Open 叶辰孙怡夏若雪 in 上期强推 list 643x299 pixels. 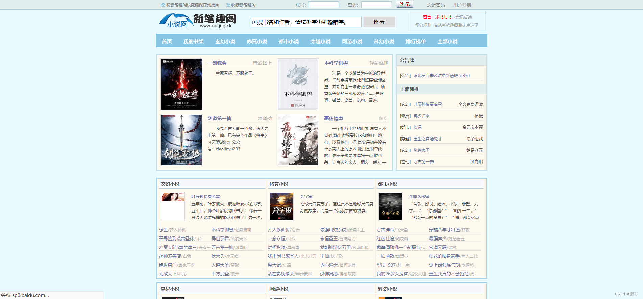click(427, 104)
